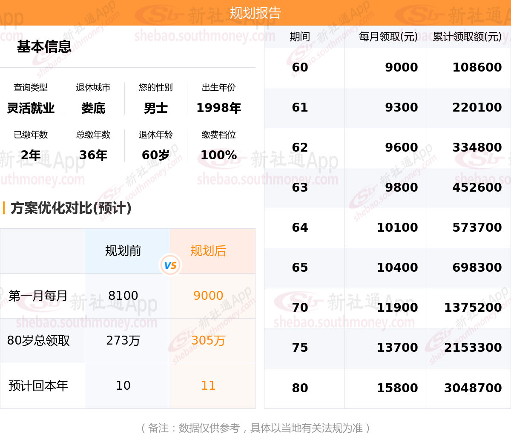Click the 每月领取(元) column header

(x=388, y=37)
